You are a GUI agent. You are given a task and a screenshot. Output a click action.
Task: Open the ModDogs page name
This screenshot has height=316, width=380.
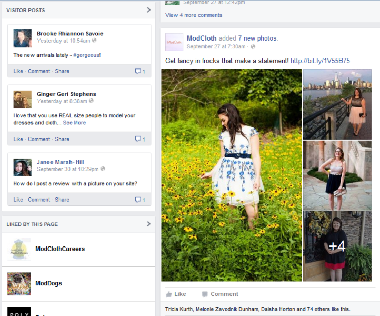click(x=49, y=283)
